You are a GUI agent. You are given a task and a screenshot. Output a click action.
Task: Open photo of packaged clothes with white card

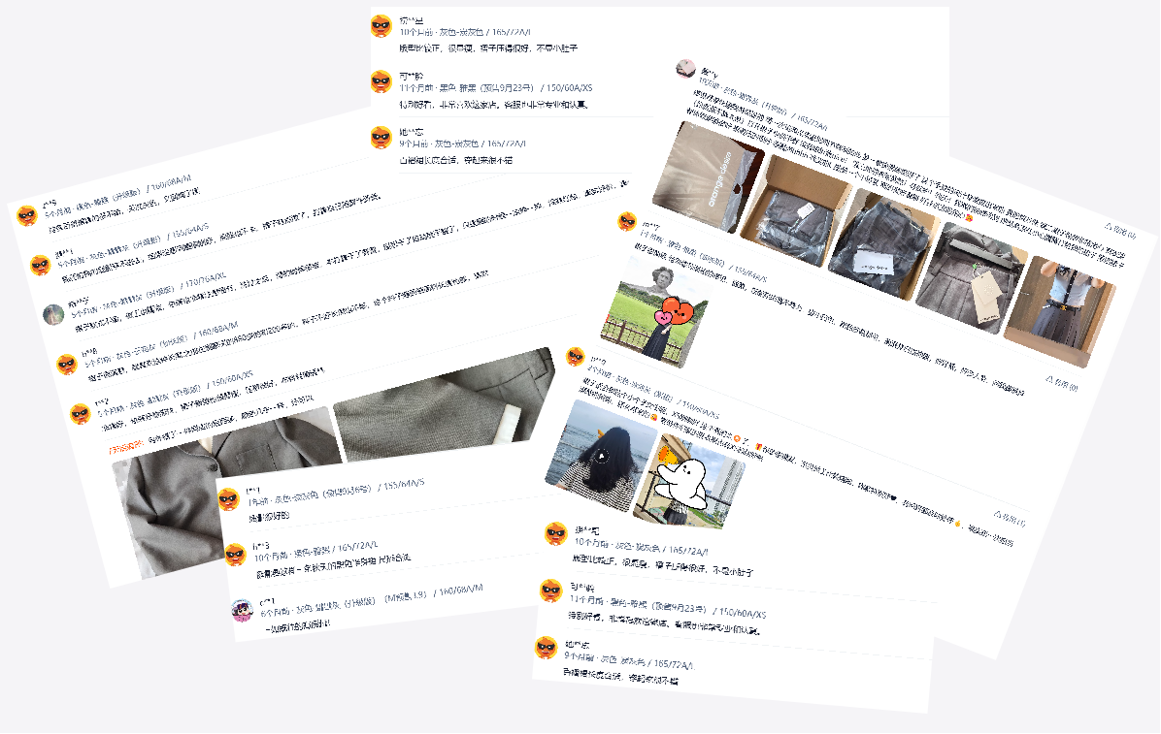884,244
